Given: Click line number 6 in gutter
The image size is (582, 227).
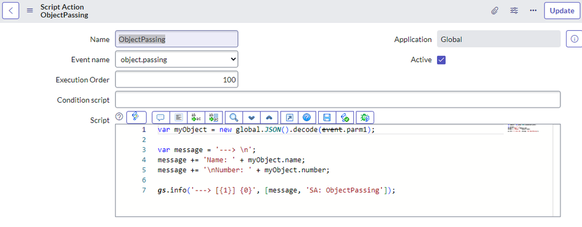Looking at the screenshot, I should tap(144, 180).
